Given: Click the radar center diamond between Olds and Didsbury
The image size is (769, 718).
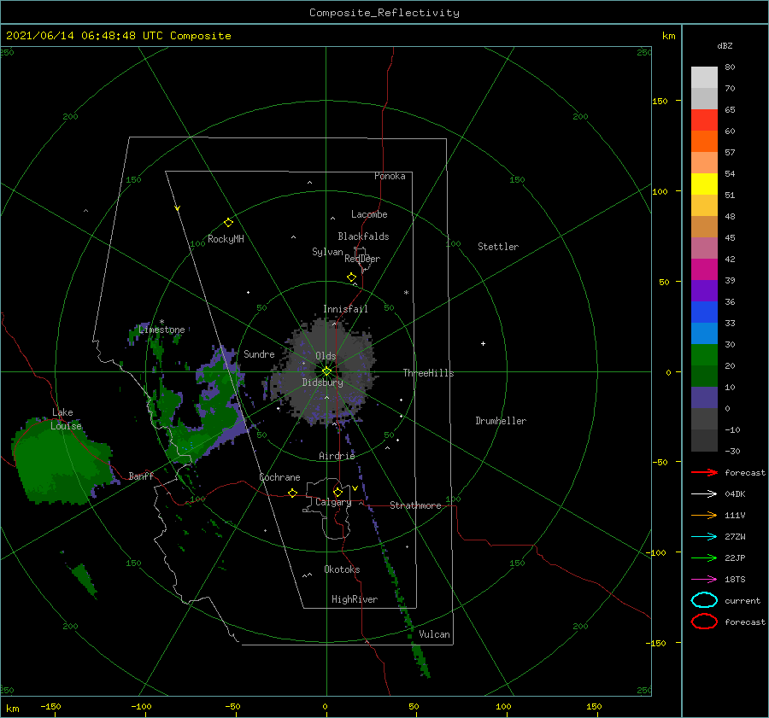Looking at the screenshot, I should (x=326, y=371).
